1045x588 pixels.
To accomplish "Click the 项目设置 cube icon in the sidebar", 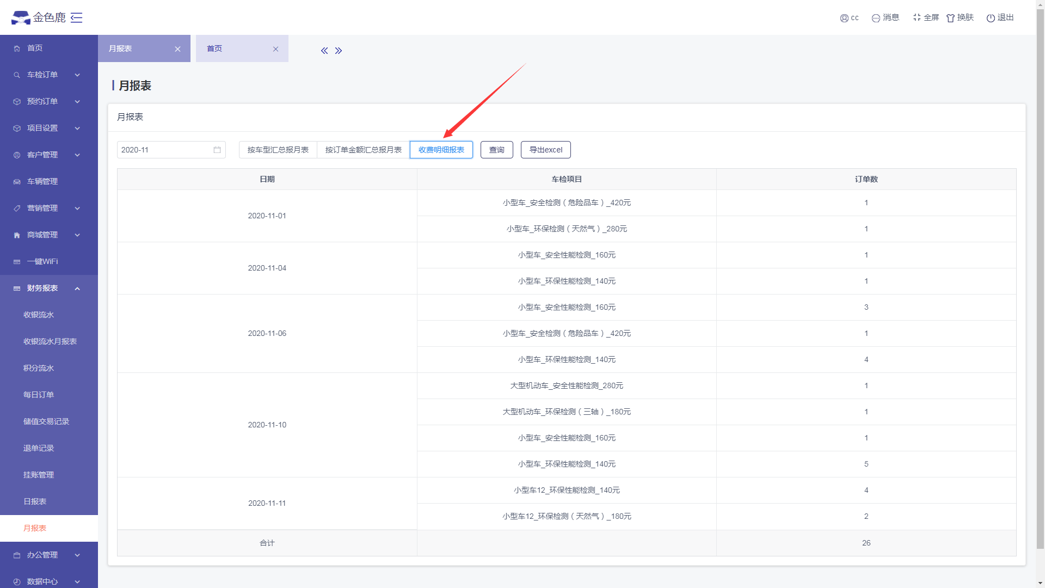I will pos(17,128).
